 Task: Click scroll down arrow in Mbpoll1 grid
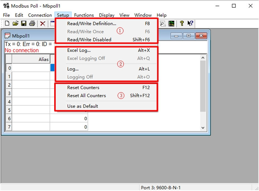(x=203, y=128)
